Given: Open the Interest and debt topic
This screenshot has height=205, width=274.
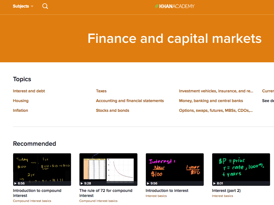Looking at the screenshot, I should (29, 91).
